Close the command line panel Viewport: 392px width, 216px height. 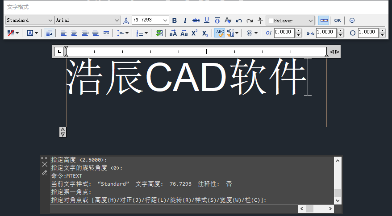[x=45, y=164]
